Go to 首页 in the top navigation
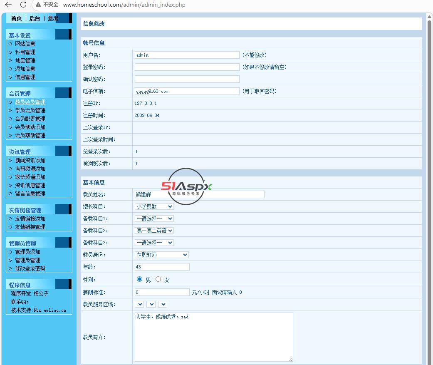This screenshot has height=365, width=433. coord(16,18)
